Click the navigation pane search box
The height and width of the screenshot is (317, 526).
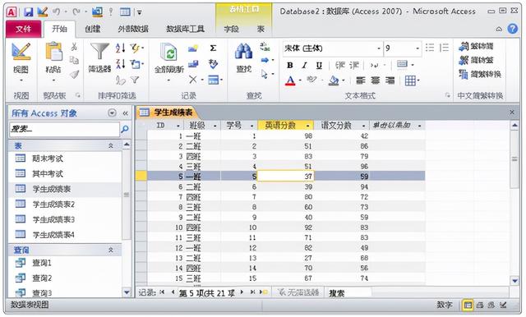click(64, 129)
